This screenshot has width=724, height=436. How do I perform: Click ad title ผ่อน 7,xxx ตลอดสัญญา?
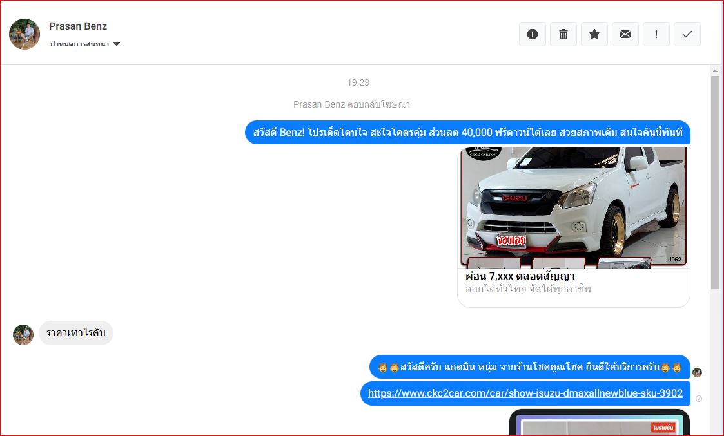520,276
